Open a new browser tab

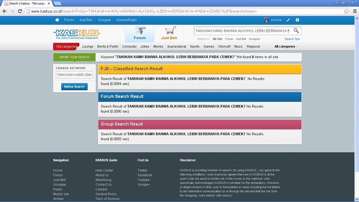point(57,3)
